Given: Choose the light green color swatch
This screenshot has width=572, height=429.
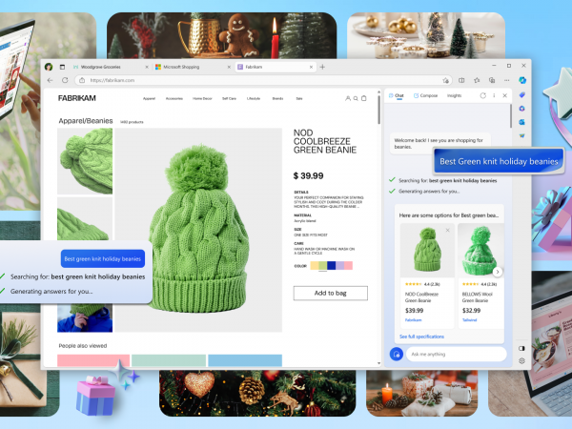Looking at the screenshot, I should point(322,266).
